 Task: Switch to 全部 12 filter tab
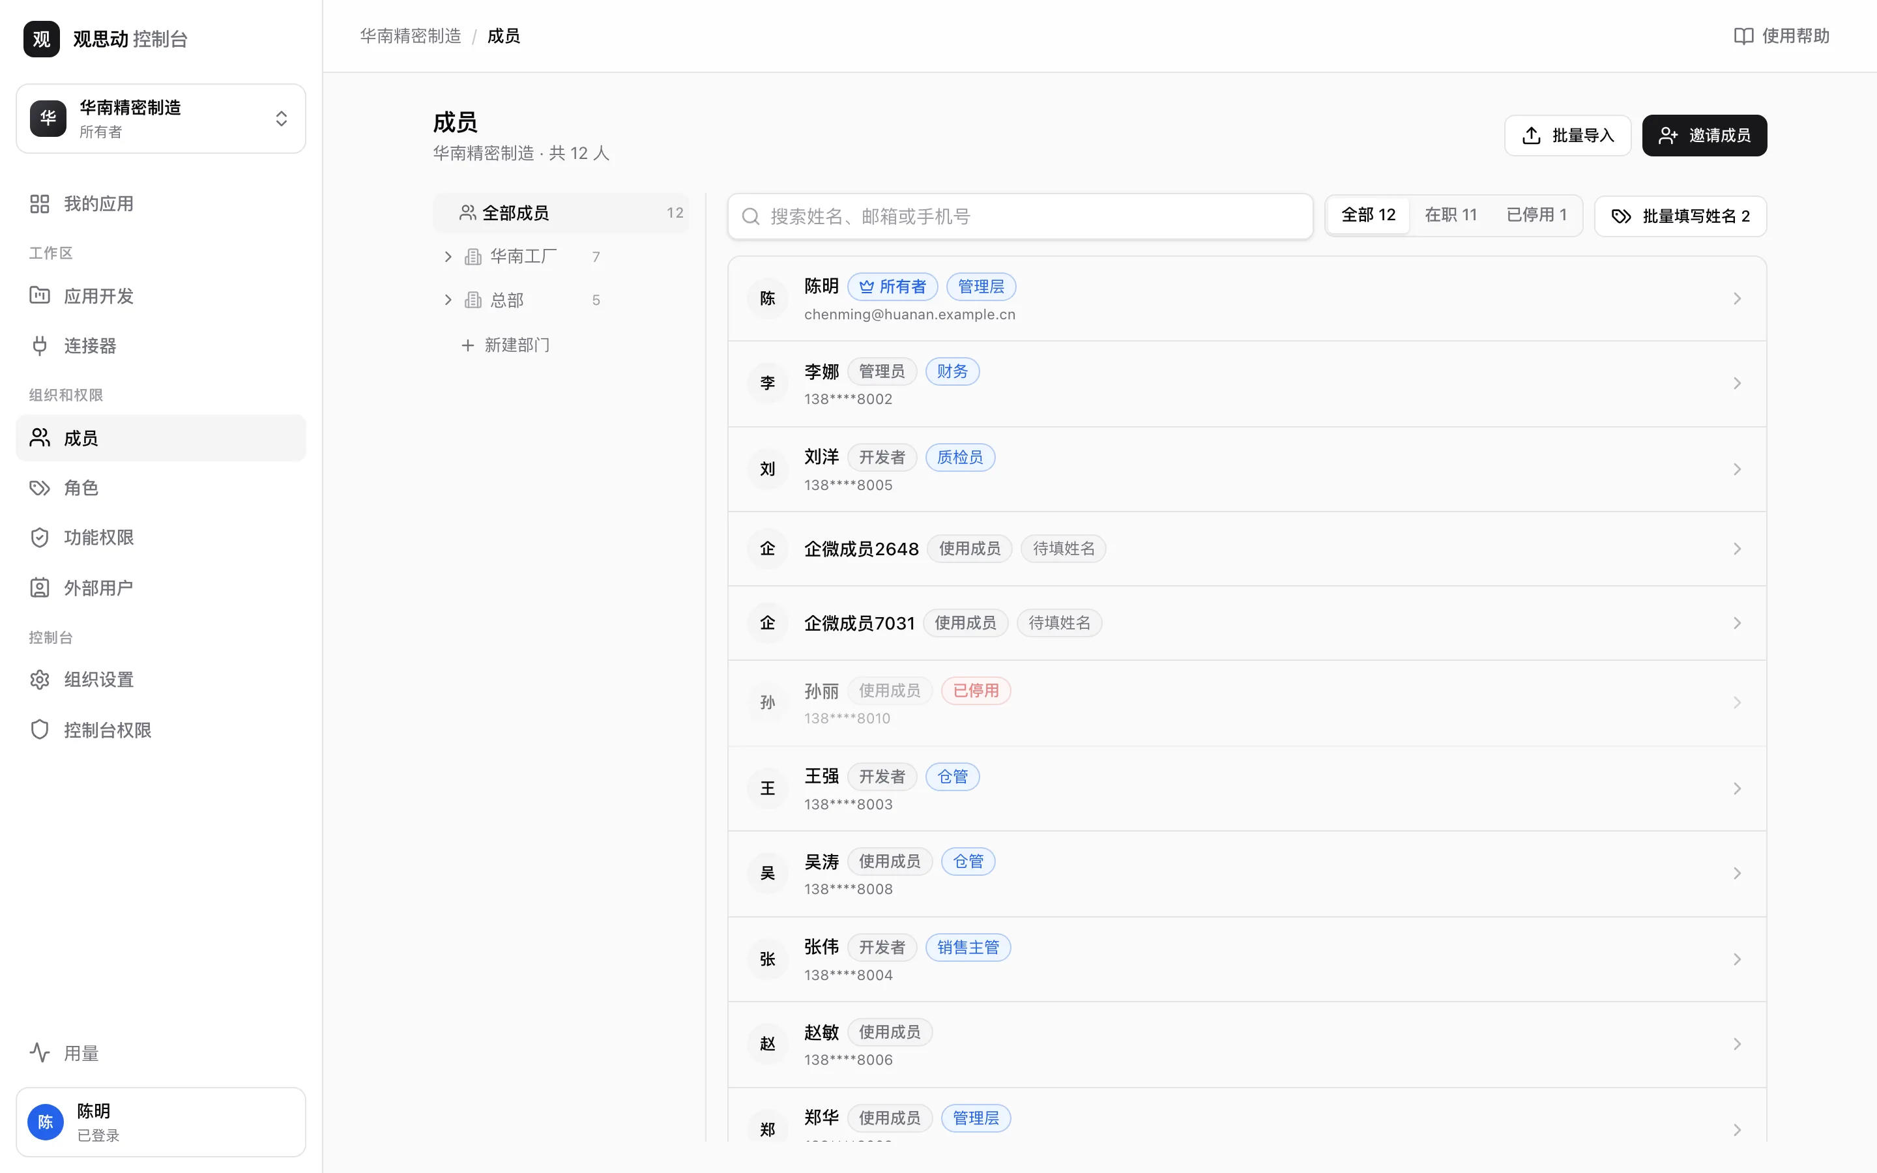[x=1368, y=216]
